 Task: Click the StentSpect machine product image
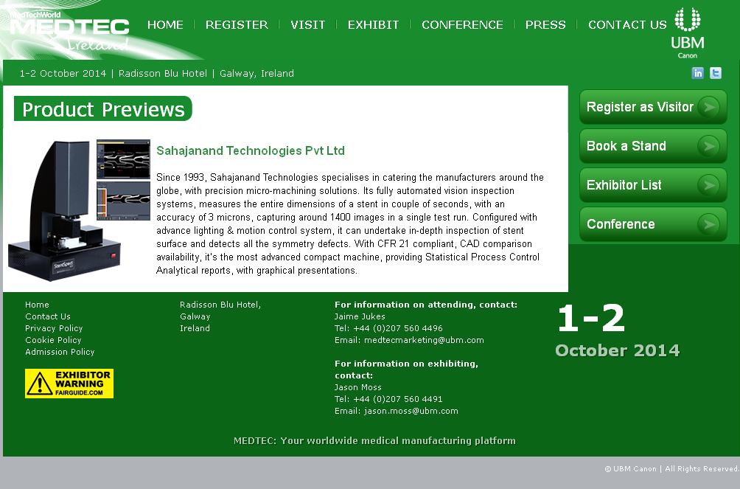[x=64, y=211]
